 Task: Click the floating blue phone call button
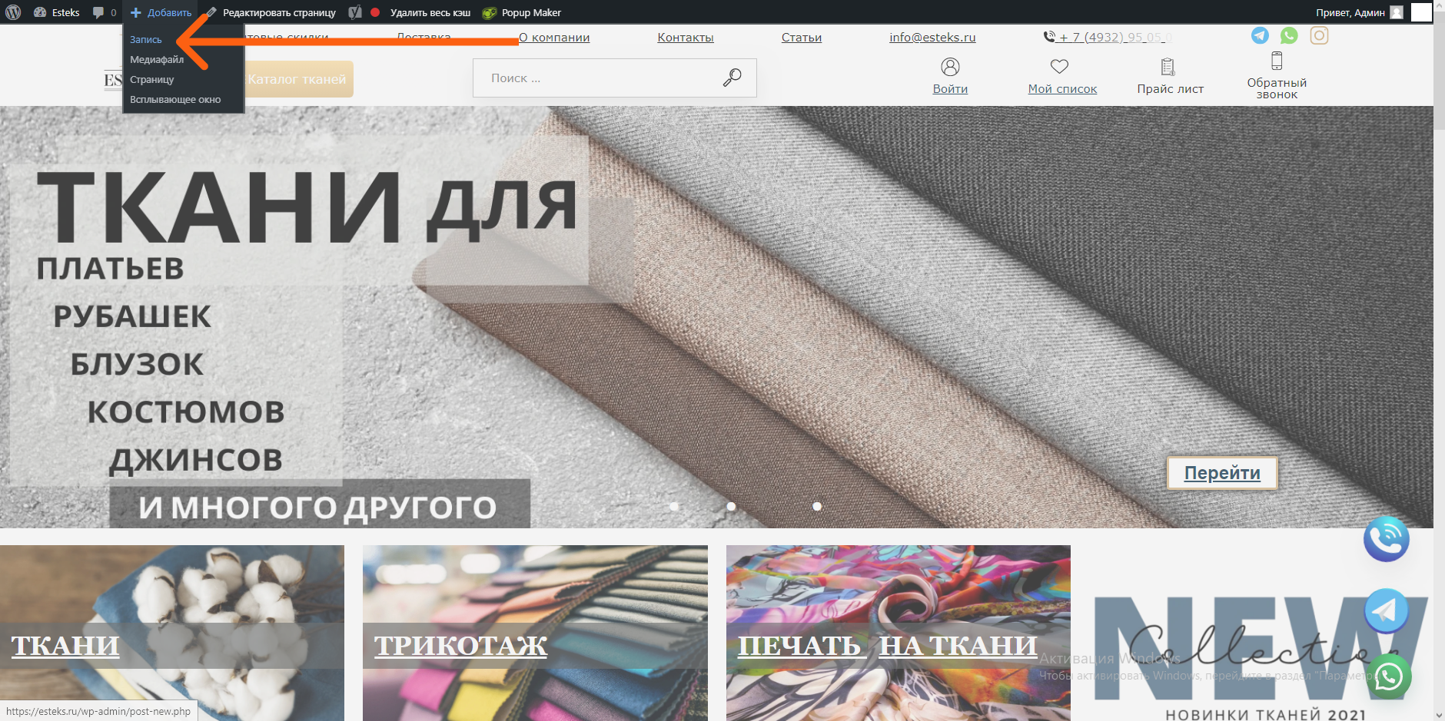tap(1387, 539)
